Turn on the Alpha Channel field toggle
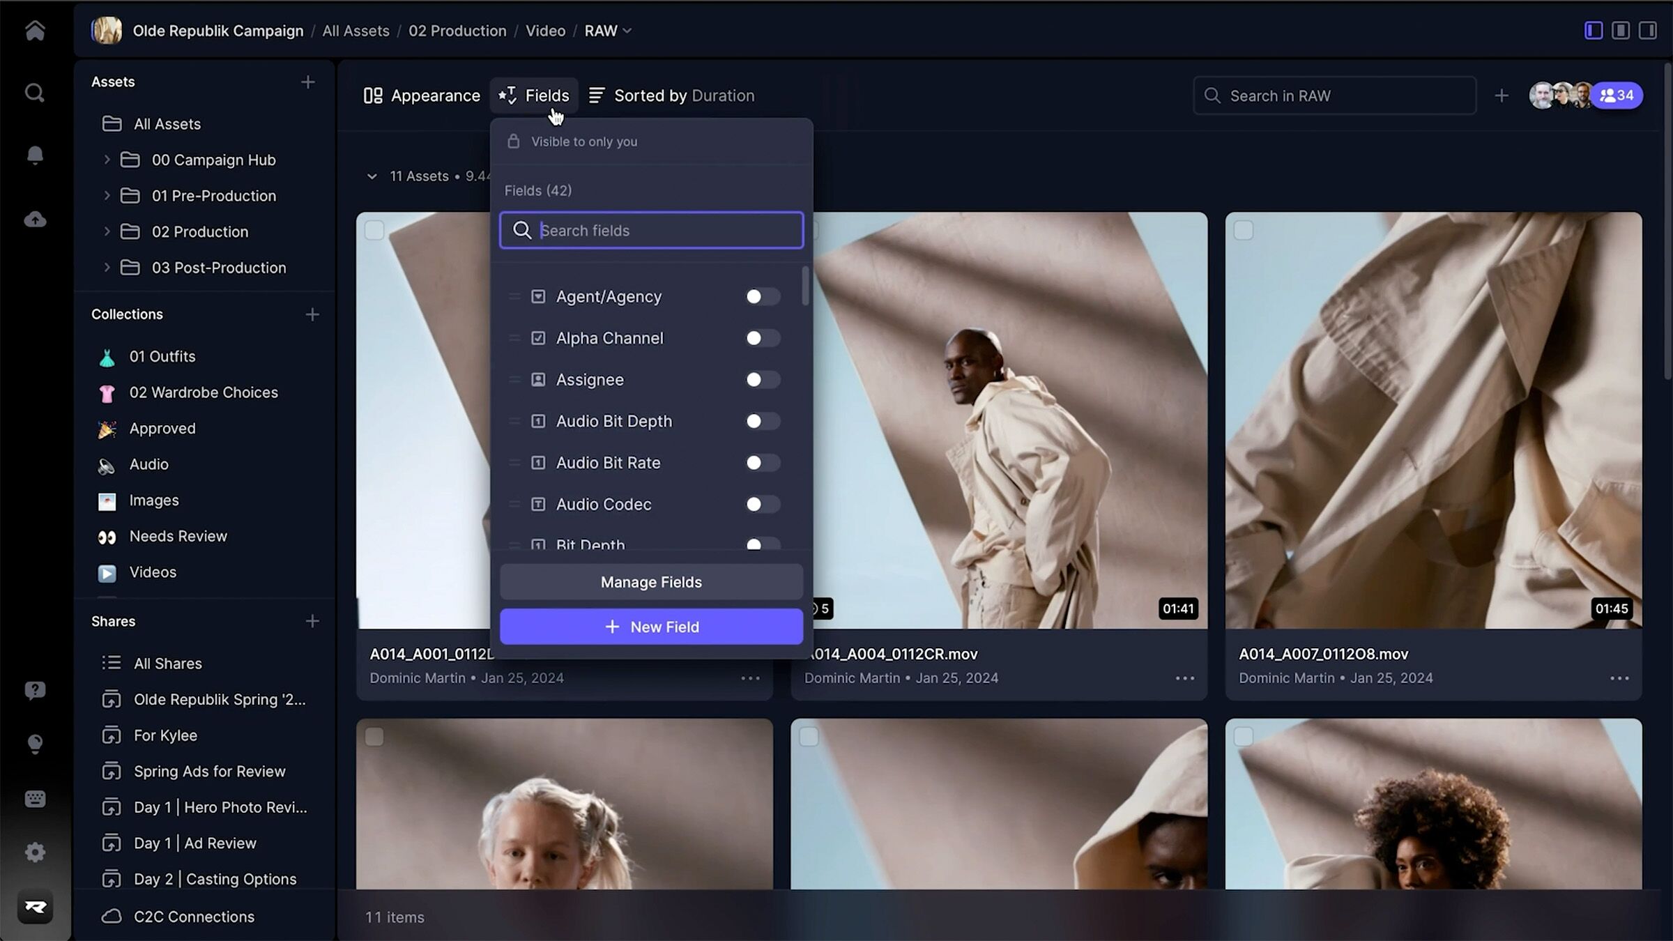Screen dimensions: 1673x941 pyautogui.click(x=762, y=338)
